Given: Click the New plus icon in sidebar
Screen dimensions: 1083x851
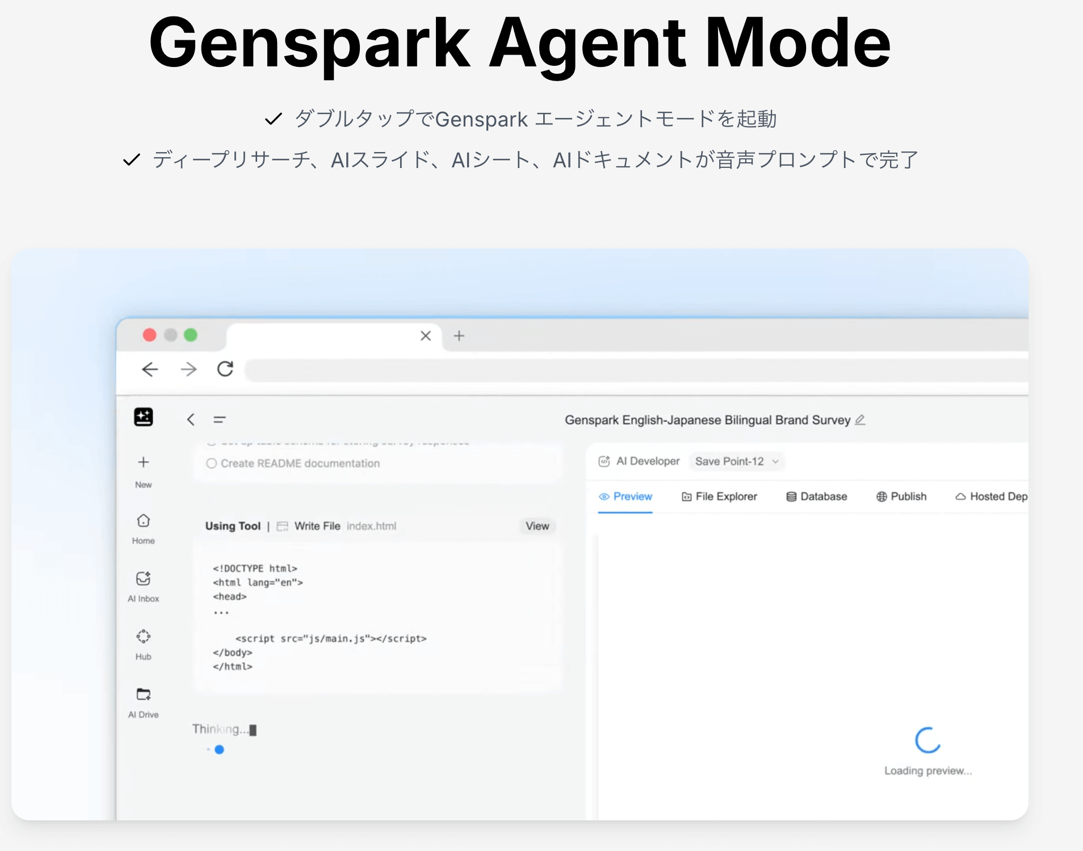Looking at the screenshot, I should [143, 462].
